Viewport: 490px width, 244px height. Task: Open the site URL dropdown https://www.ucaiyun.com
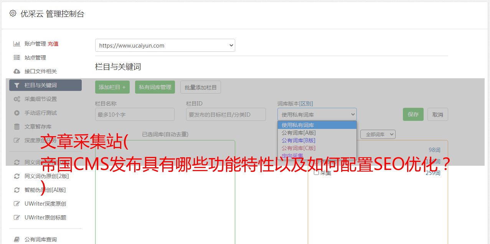pyautogui.click(x=165, y=45)
